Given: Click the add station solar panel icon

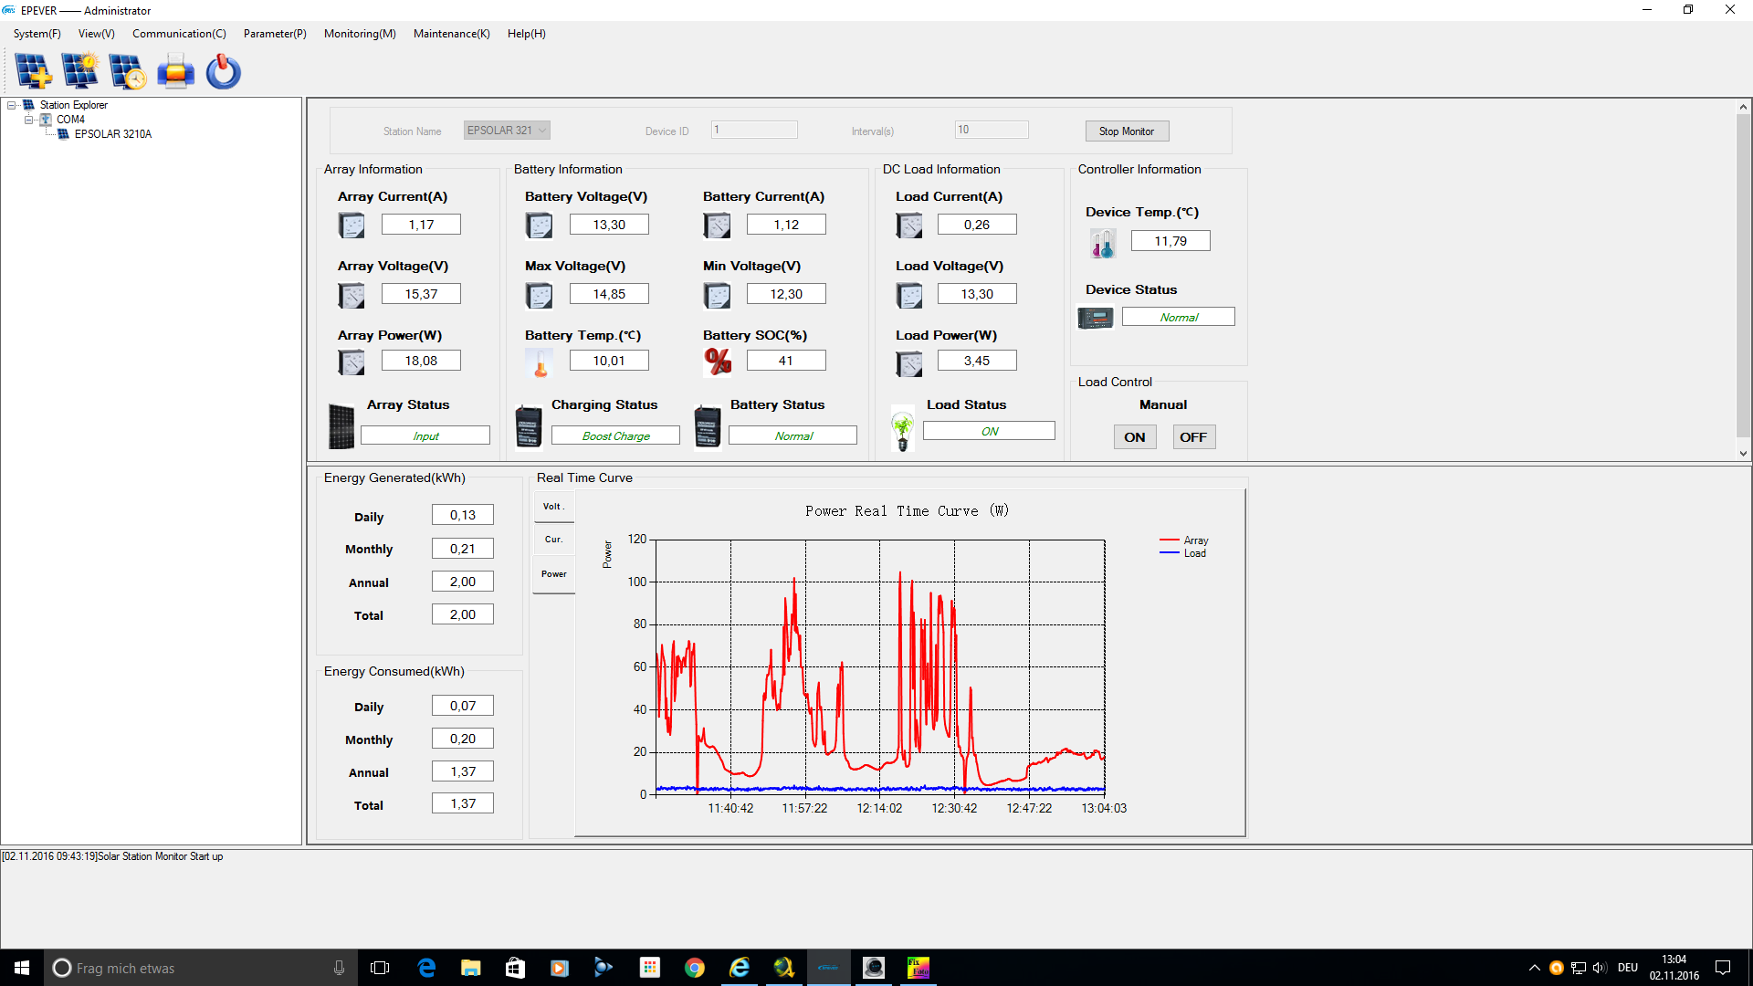Looking at the screenshot, I should pos(34,71).
